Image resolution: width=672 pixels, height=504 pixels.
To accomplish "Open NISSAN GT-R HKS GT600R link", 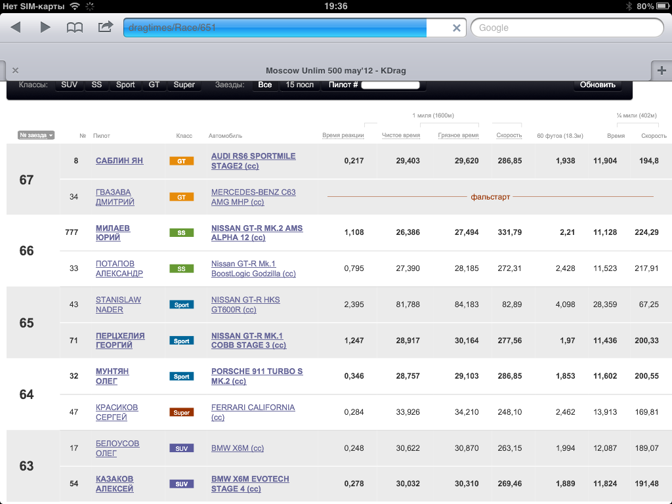I will coord(245,304).
